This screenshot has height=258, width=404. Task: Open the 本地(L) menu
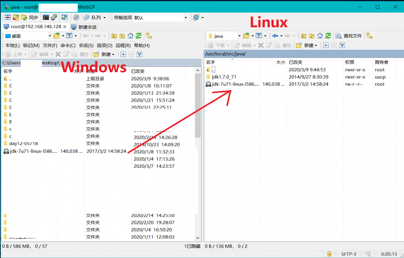12,45
